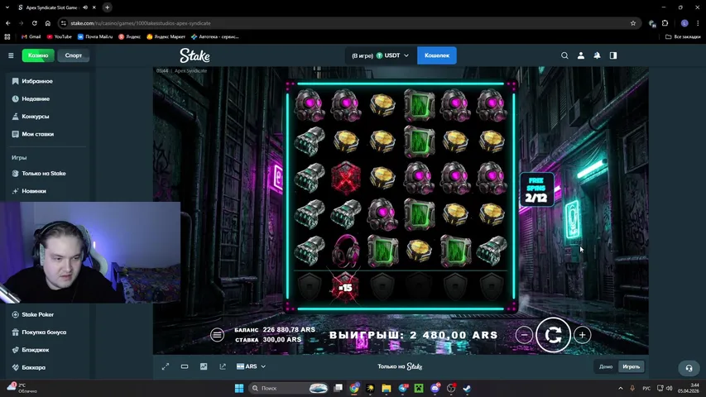
Task: Collapse the sidebar with hamburger menu
Action: point(11,55)
